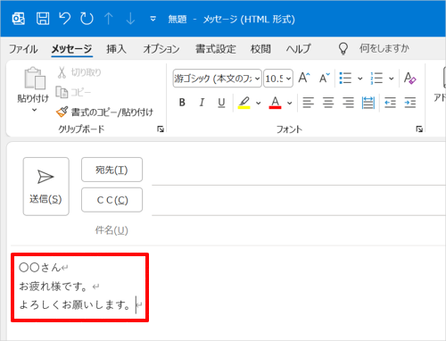Open the ヘルプ tab

pyautogui.click(x=299, y=49)
